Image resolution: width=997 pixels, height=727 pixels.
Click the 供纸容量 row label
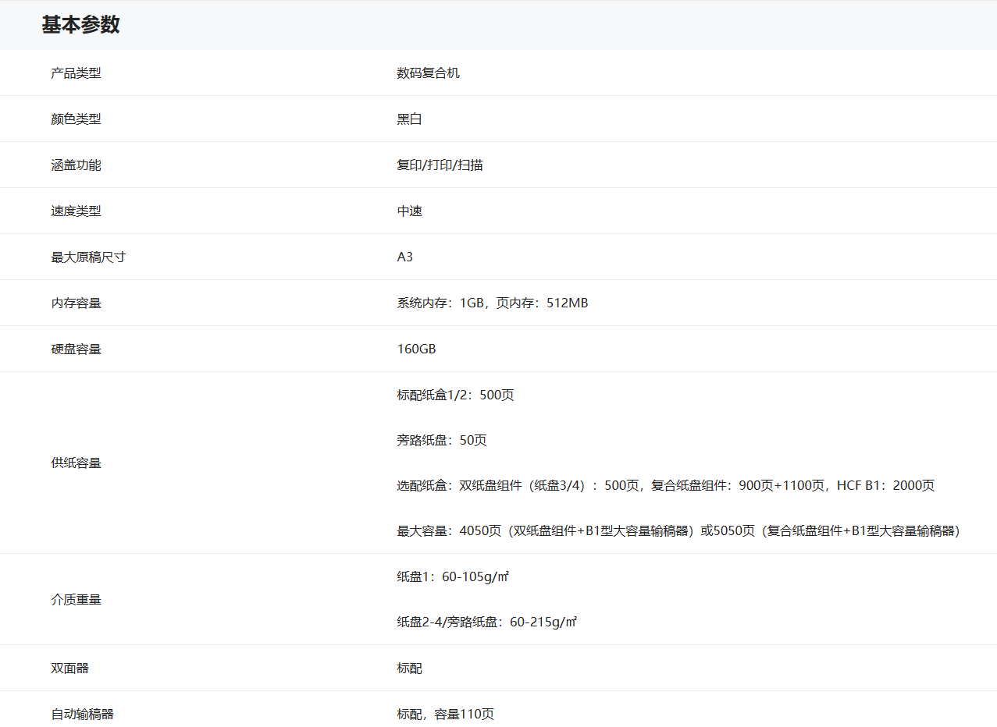pyautogui.click(x=76, y=463)
